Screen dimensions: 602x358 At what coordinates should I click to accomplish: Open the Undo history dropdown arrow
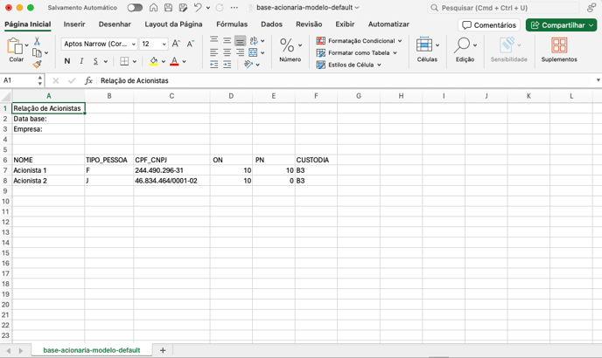[208, 8]
